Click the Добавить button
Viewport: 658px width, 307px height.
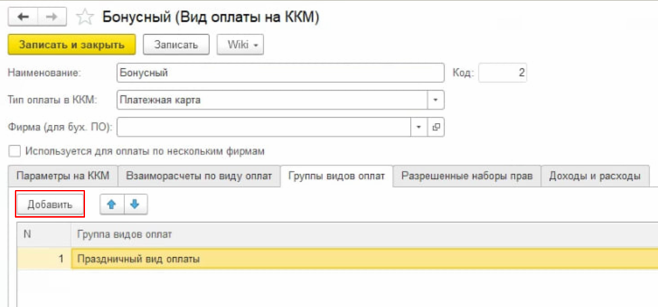pyautogui.click(x=50, y=204)
